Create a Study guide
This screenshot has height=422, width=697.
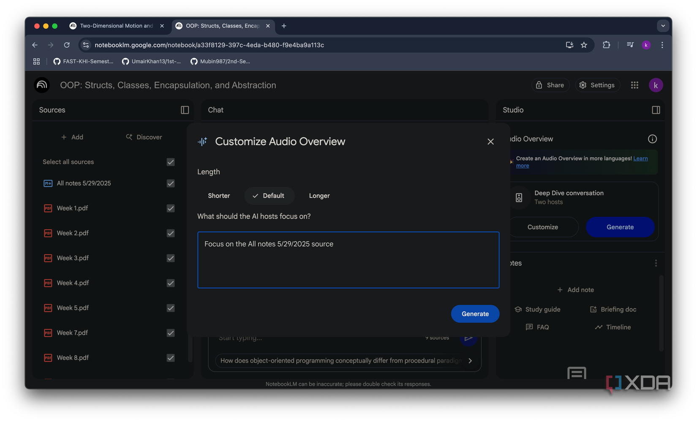(537, 309)
